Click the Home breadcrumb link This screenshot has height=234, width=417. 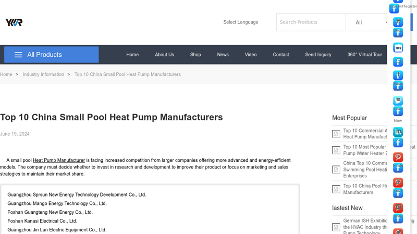[6, 74]
